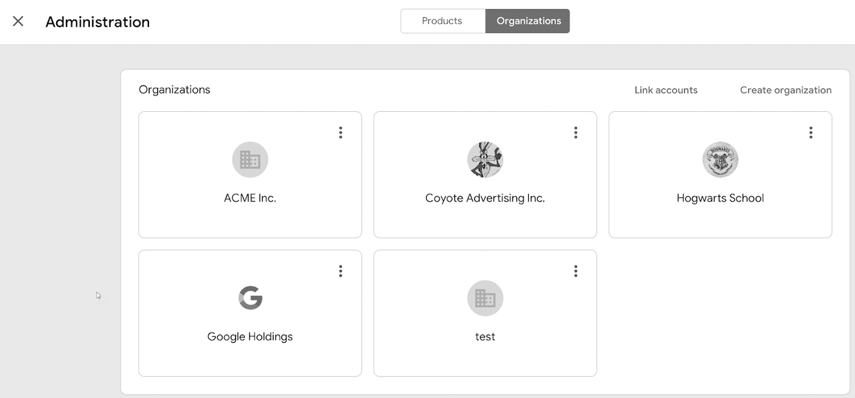Open the Google Holdings name label

click(250, 336)
